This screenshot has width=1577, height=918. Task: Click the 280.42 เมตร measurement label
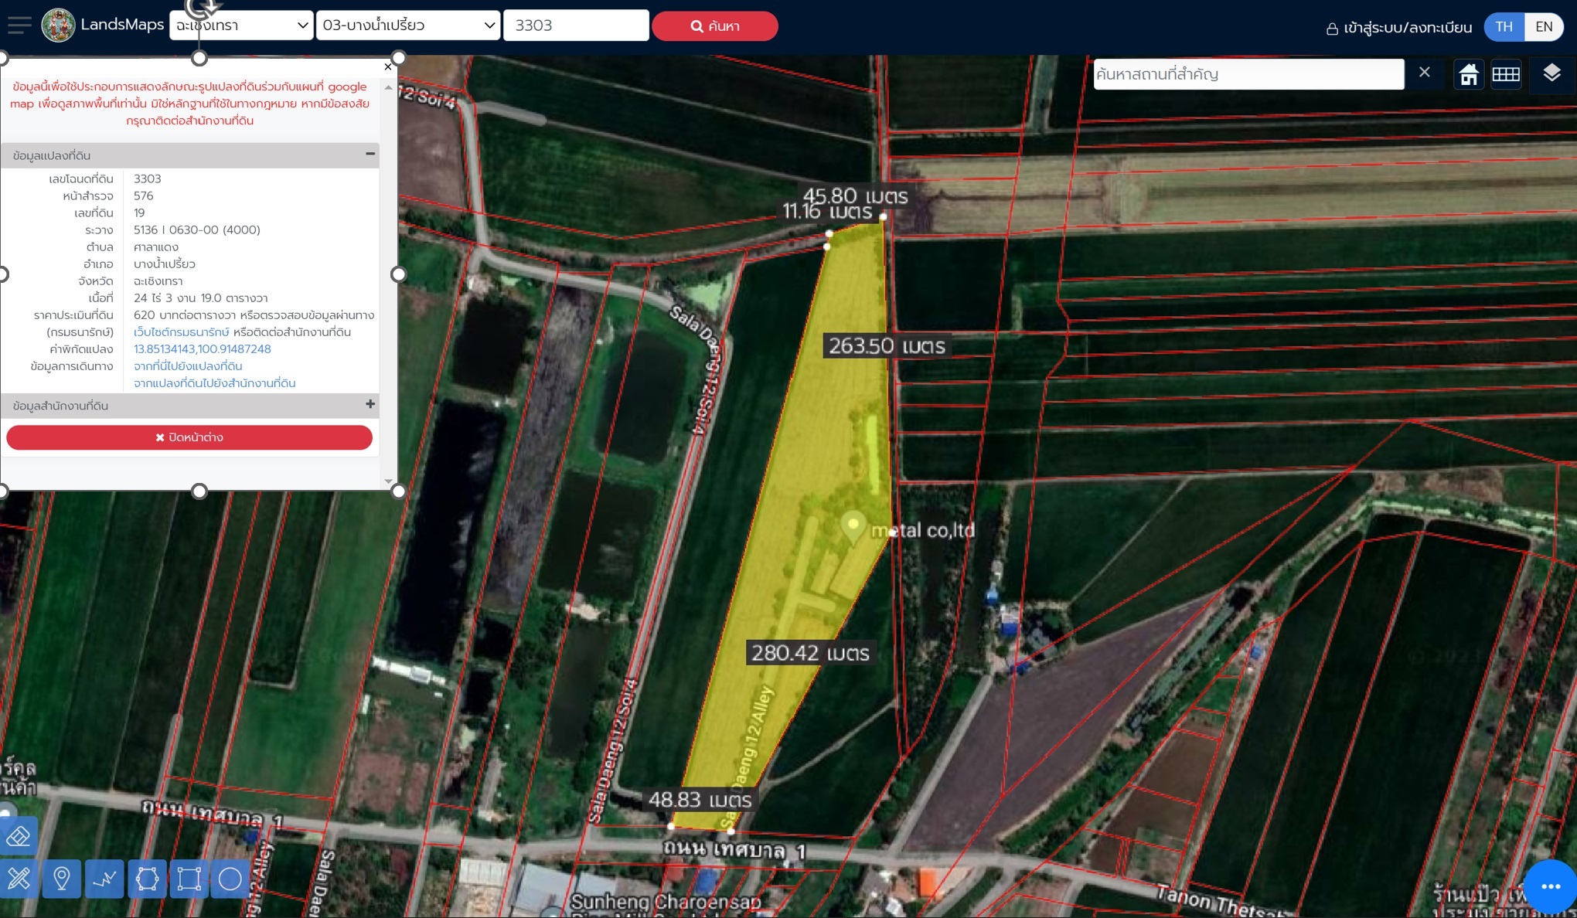(x=810, y=653)
